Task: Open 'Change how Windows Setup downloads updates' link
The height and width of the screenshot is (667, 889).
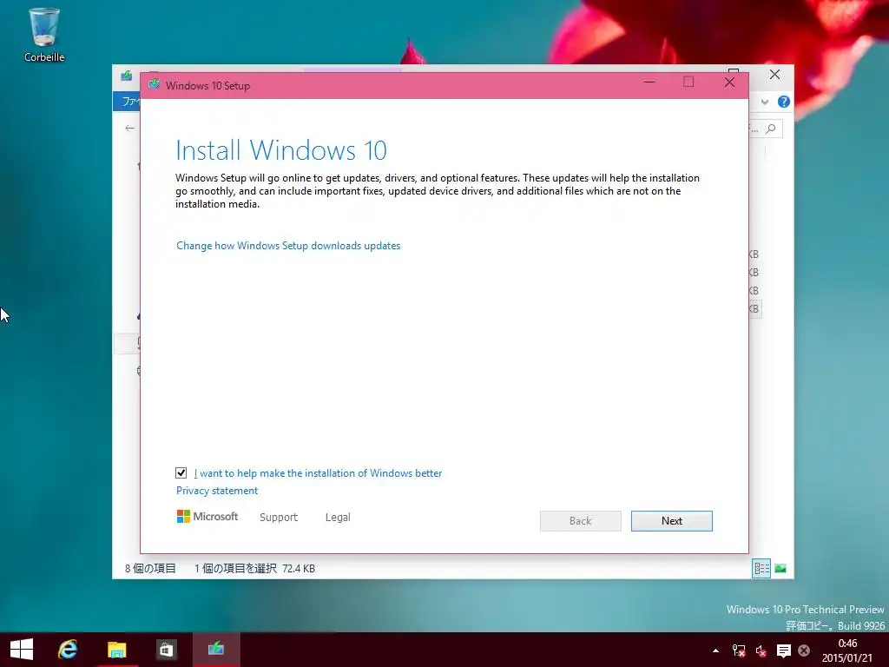Action: 288,246
